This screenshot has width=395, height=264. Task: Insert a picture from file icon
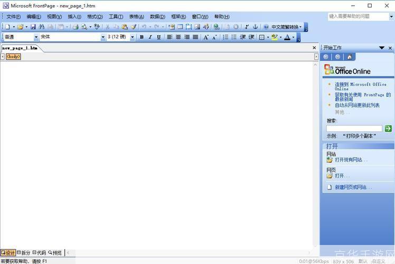197,27
